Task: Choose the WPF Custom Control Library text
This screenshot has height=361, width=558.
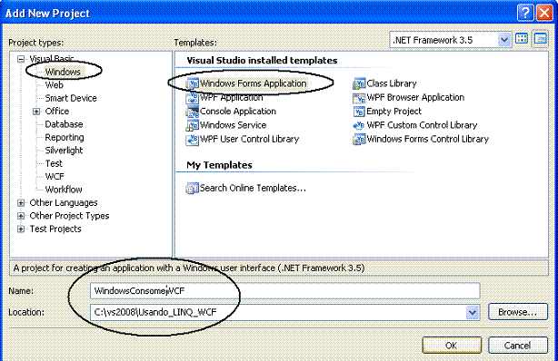Action: (x=422, y=125)
